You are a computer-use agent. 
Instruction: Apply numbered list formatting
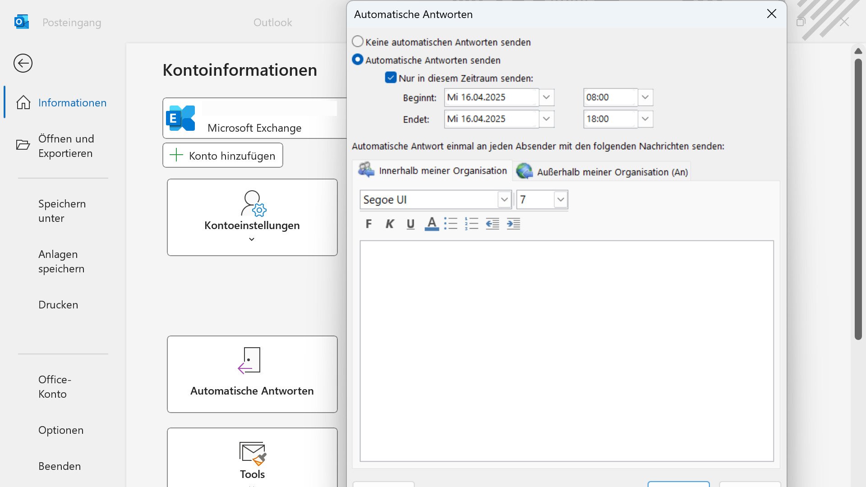click(x=471, y=224)
